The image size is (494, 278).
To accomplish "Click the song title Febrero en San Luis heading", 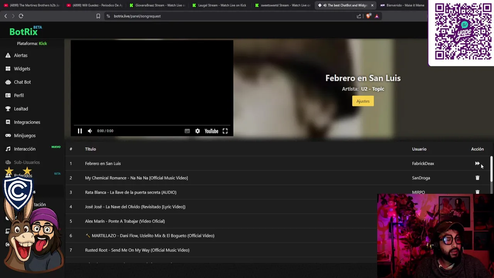I will pos(363,78).
